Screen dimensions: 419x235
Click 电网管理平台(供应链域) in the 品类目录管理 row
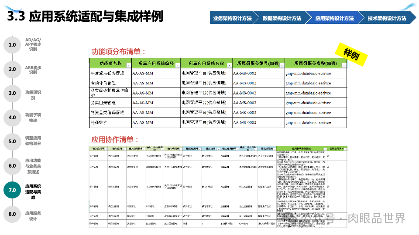pos(204,103)
